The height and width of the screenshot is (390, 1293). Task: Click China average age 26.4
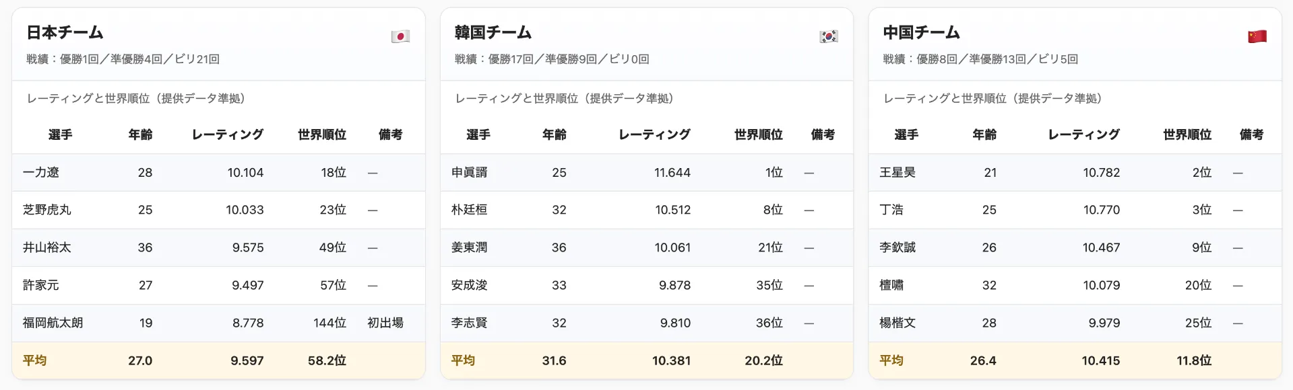coord(983,361)
